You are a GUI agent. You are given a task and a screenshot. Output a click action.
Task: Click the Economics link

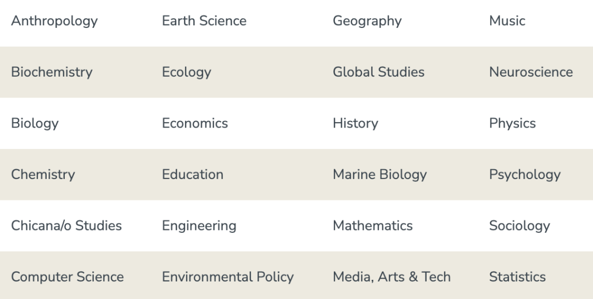click(195, 123)
